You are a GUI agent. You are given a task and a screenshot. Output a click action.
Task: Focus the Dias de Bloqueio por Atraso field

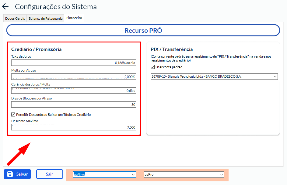pos(74,105)
